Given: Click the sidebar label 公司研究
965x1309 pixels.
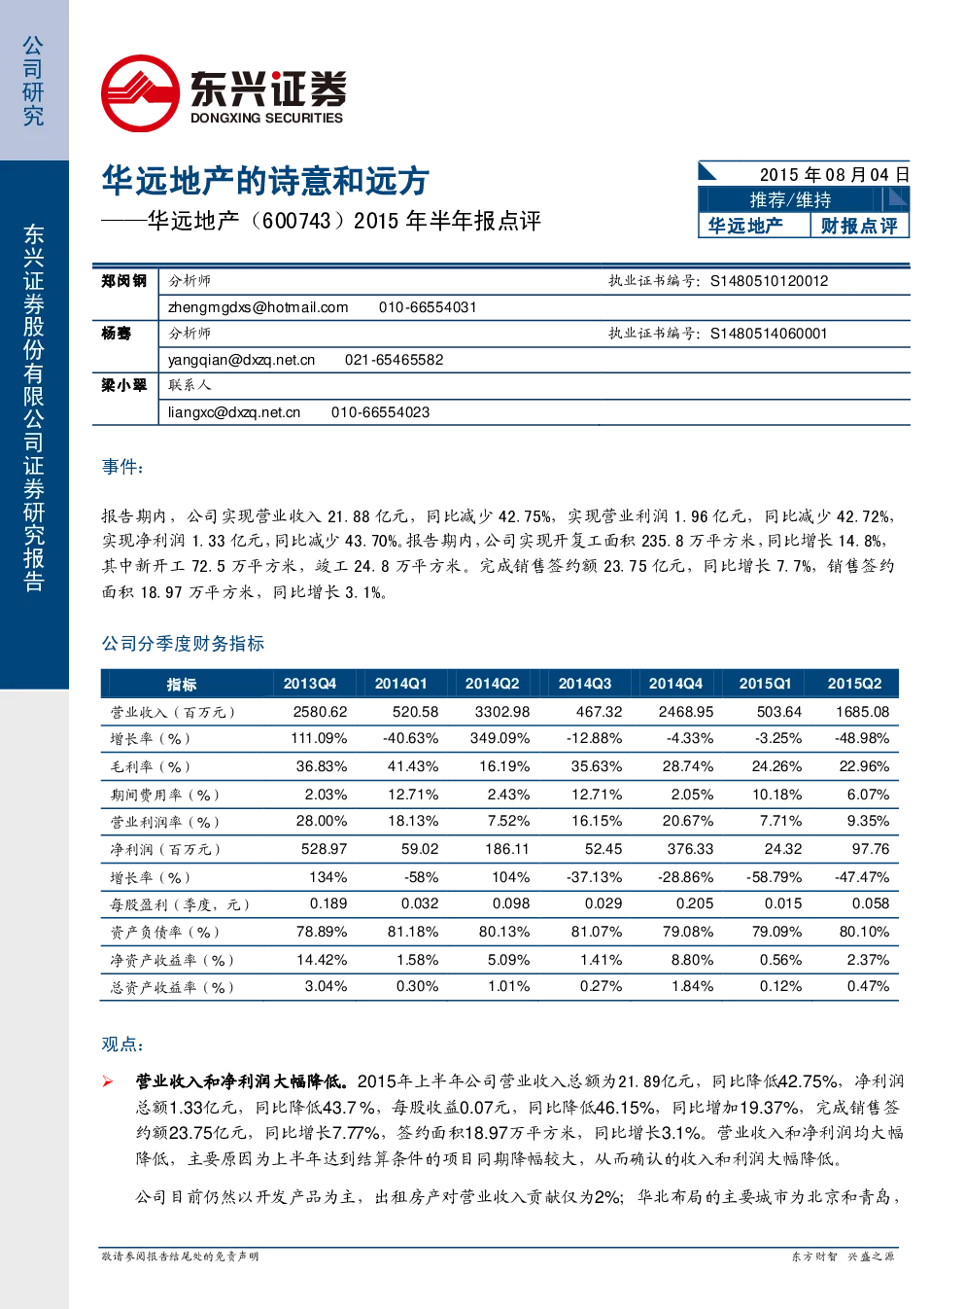Looking at the screenshot, I should point(34,82).
